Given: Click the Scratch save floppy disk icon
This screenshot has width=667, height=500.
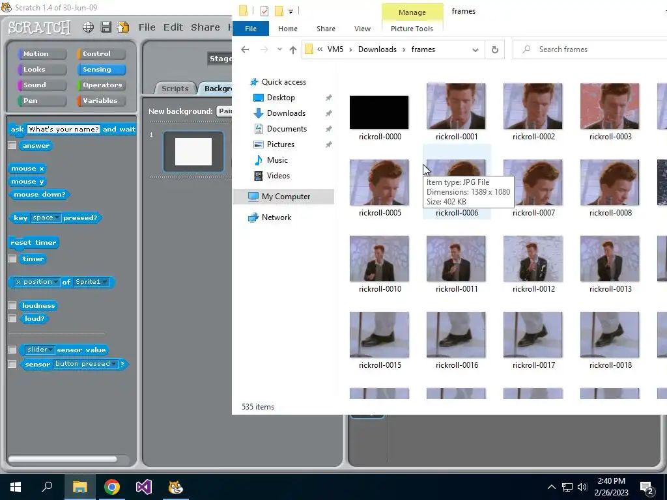Looking at the screenshot, I should click(x=106, y=27).
